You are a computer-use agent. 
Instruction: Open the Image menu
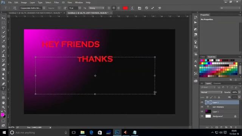(x=24, y=3)
